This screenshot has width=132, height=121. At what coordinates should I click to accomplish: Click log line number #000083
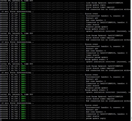4,86
